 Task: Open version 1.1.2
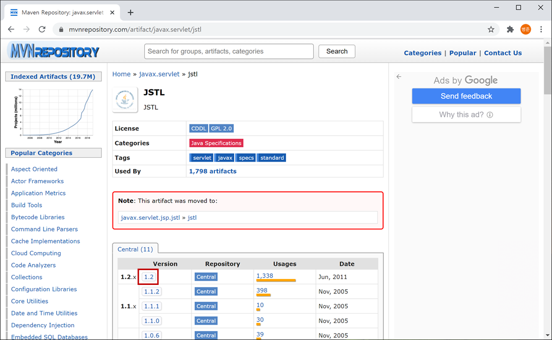click(x=152, y=292)
